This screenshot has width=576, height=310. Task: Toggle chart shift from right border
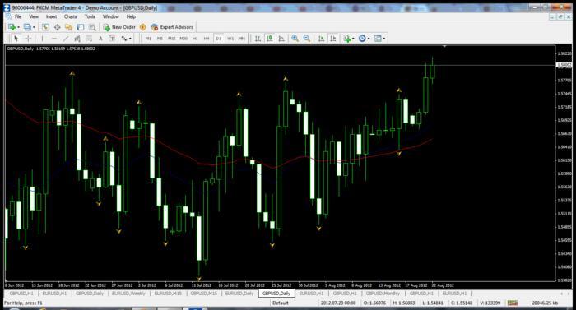[332, 38]
